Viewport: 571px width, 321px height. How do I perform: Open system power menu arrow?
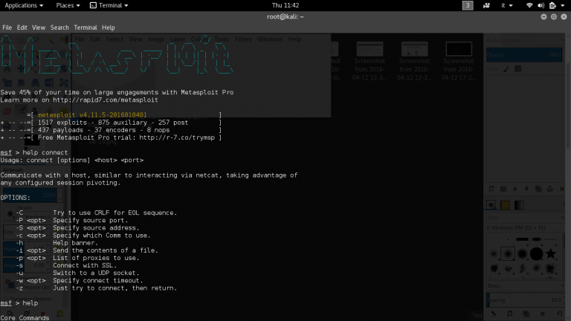click(x=563, y=5)
